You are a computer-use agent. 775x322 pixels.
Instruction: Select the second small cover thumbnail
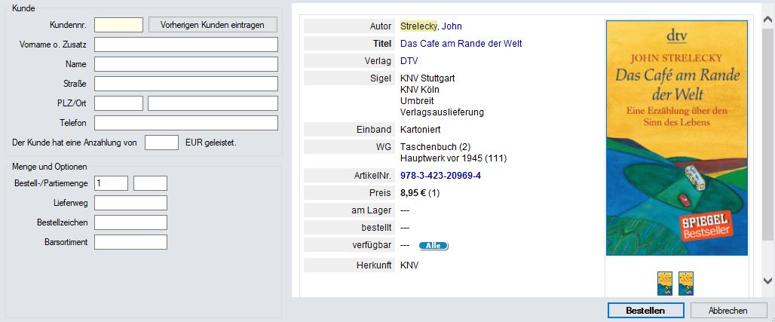(x=685, y=283)
